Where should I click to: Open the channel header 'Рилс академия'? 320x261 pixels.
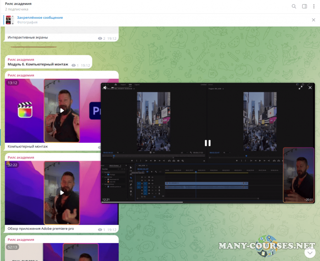coord(18,4)
